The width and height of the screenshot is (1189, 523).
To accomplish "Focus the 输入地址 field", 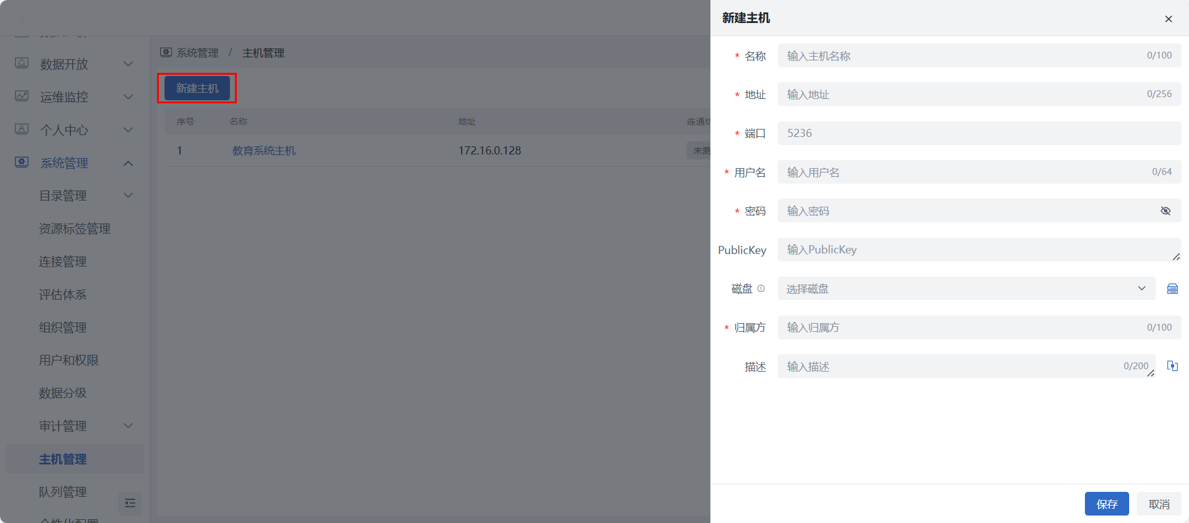I will coord(979,94).
